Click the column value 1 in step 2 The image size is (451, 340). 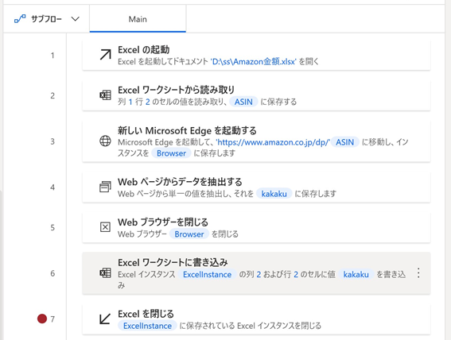tap(130, 102)
